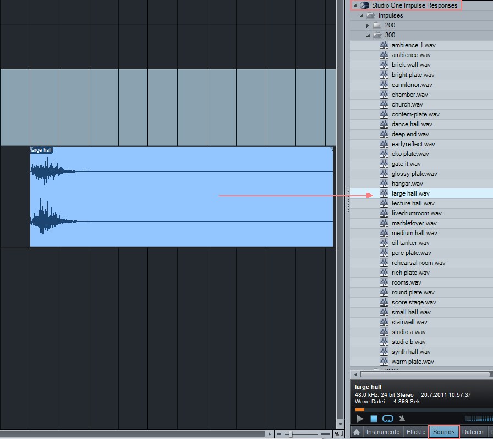Screen dimensions: 493x439
Task: Select the 200 folder row
Action: click(x=421, y=25)
